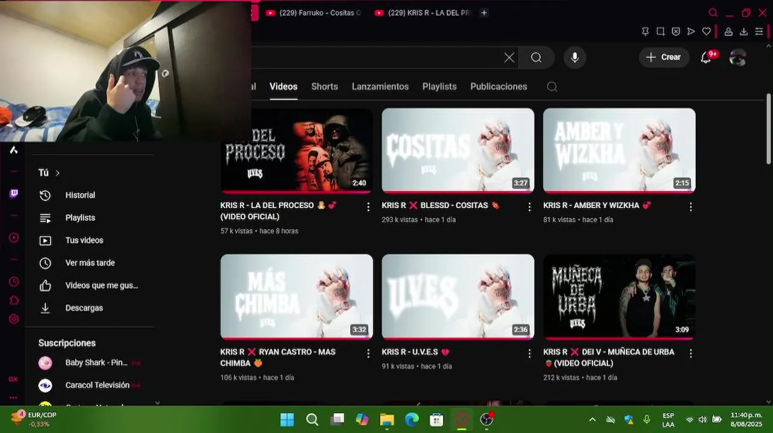Open settings gear icon in Opera sidebar
773x433 pixels.
click(x=13, y=319)
